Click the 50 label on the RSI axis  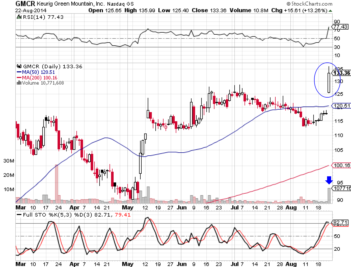tap(337, 38)
